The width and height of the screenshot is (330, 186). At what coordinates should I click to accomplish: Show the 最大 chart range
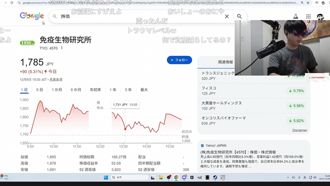(144, 90)
